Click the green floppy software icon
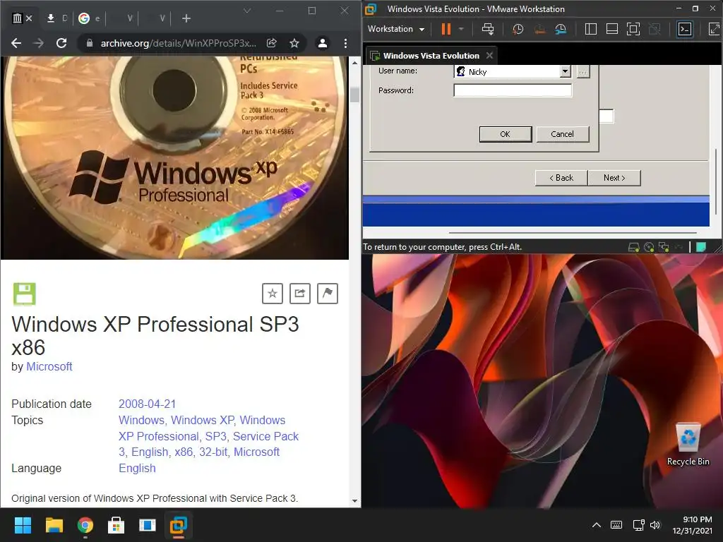The height and width of the screenshot is (542, 723). coord(24,294)
